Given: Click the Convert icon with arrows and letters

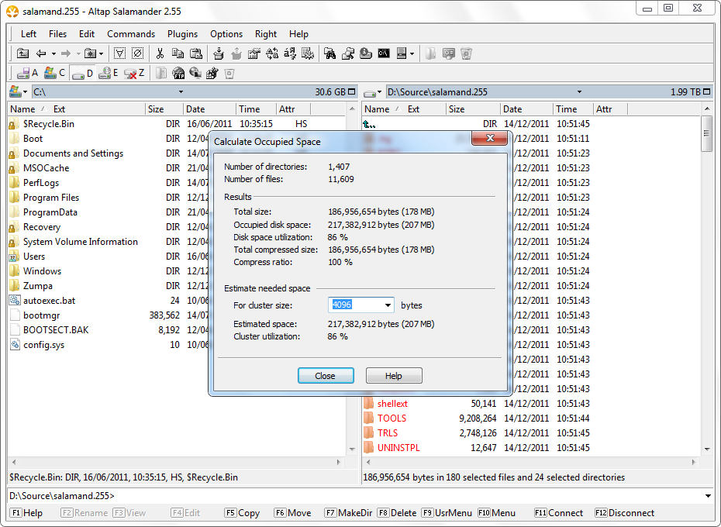Looking at the screenshot, I should pos(272,53).
